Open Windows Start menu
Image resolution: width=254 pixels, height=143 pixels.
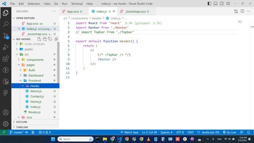click(x=53, y=139)
